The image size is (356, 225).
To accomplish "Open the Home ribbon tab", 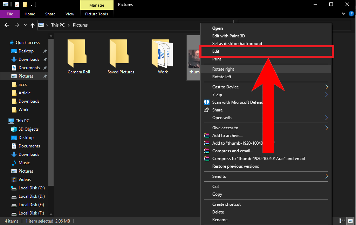I will pyautogui.click(x=30, y=14).
